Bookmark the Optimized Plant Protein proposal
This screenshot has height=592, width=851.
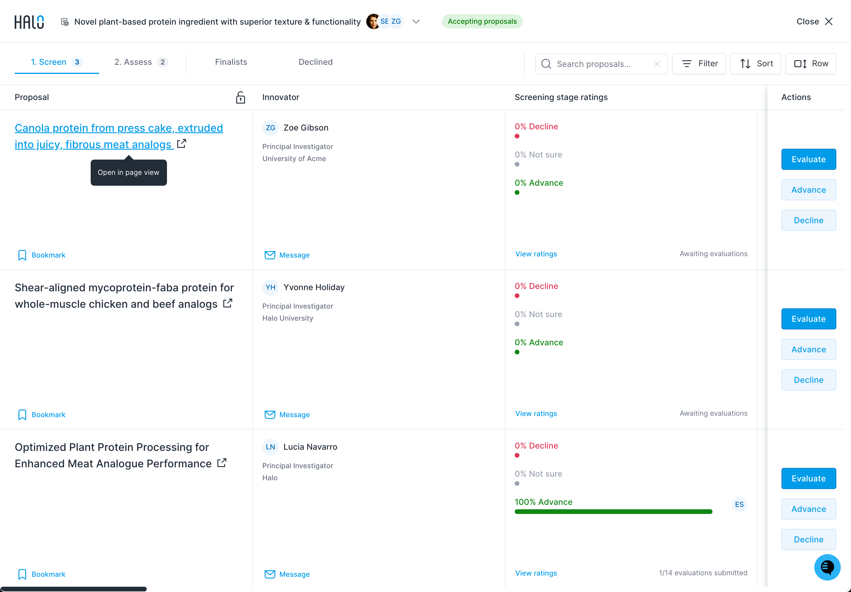(x=41, y=574)
